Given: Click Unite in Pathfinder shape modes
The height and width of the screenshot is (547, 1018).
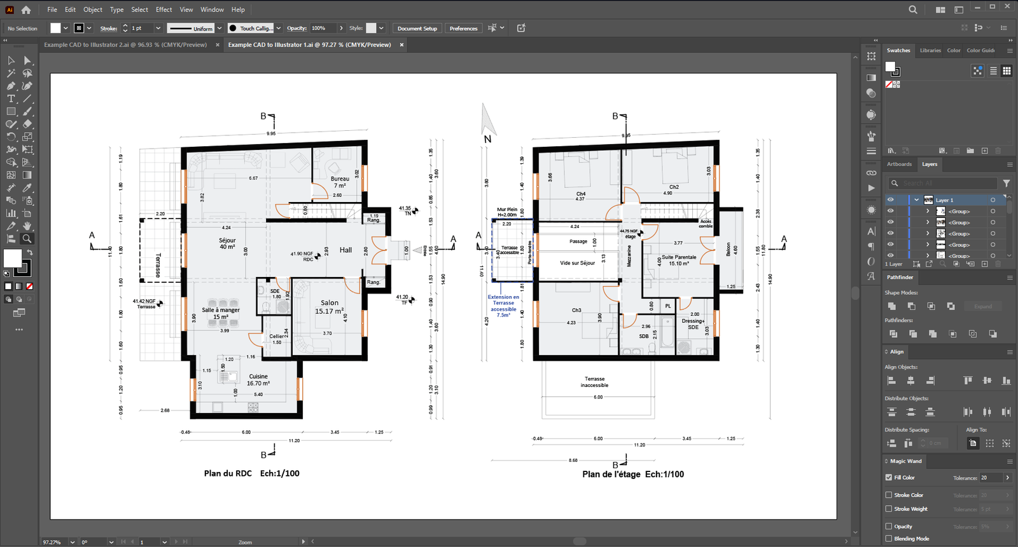Looking at the screenshot, I should pos(892,306).
